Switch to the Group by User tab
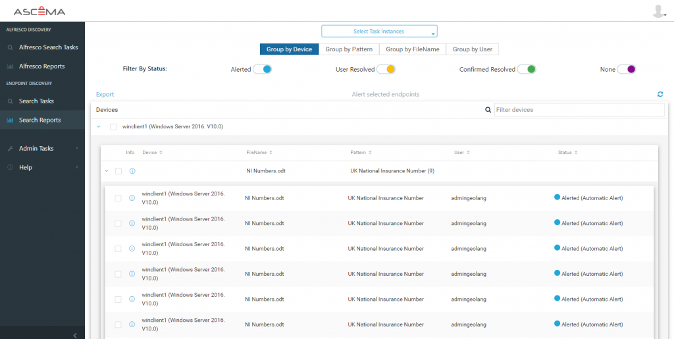This screenshot has height=339, width=674. (473, 49)
